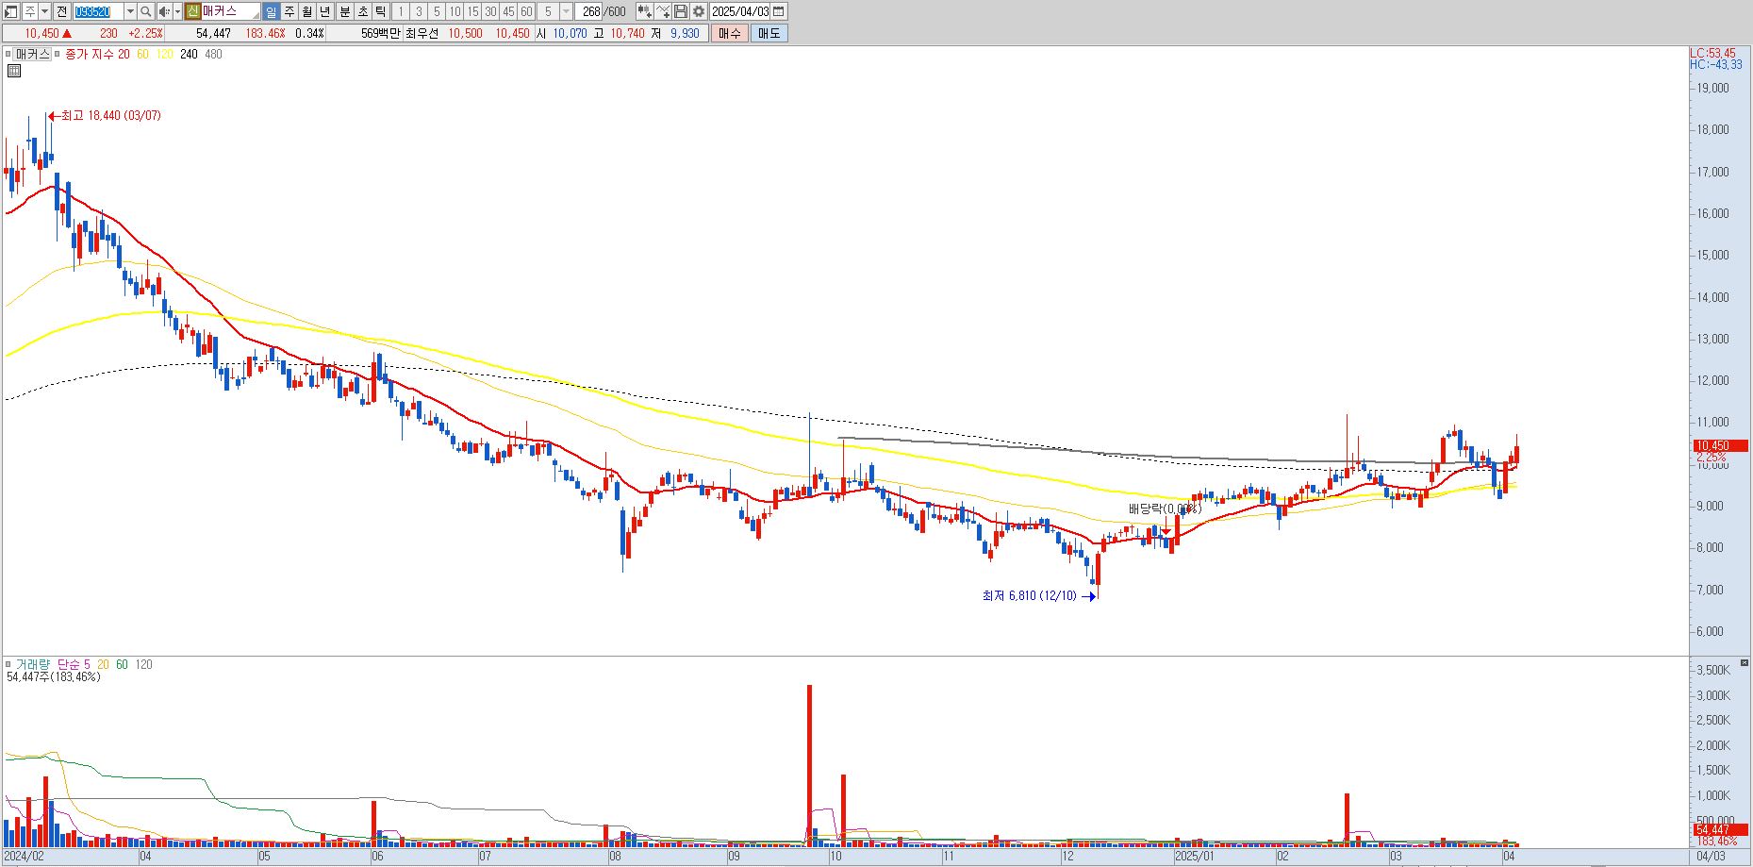Click the 최저 6,810 (12/10) low marker

[x=1038, y=595]
